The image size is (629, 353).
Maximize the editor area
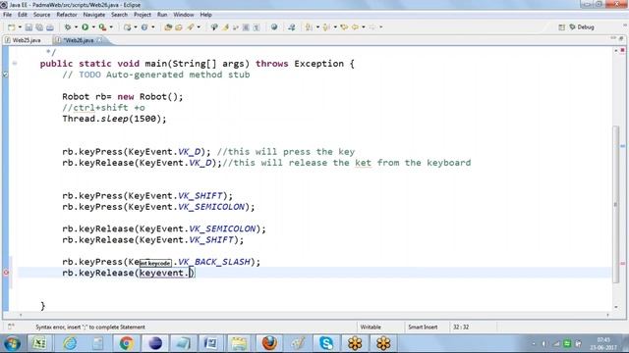click(621, 38)
